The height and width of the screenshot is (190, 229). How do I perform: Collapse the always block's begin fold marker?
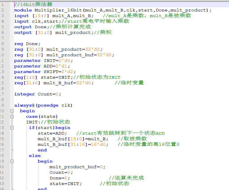tap(12, 111)
